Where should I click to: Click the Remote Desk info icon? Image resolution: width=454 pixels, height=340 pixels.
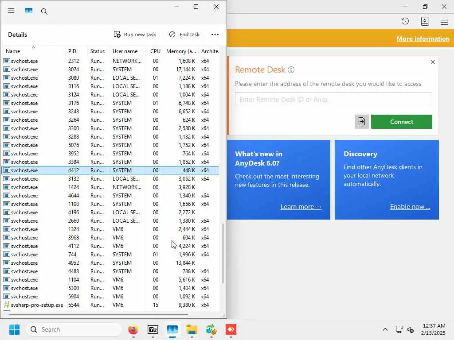291,70
